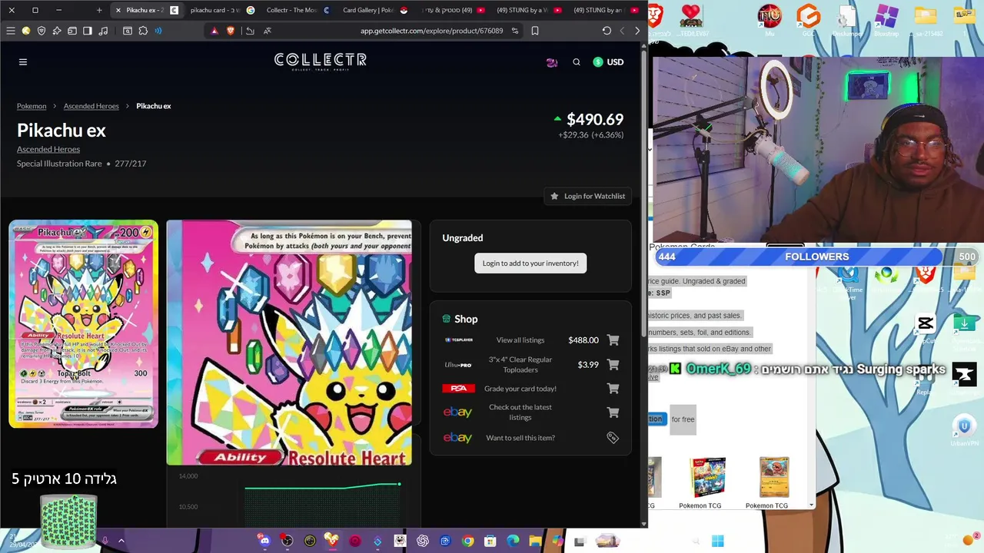Click cart icon for PSA grading
Image resolution: width=984 pixels, height=553 pixels.
613,389
